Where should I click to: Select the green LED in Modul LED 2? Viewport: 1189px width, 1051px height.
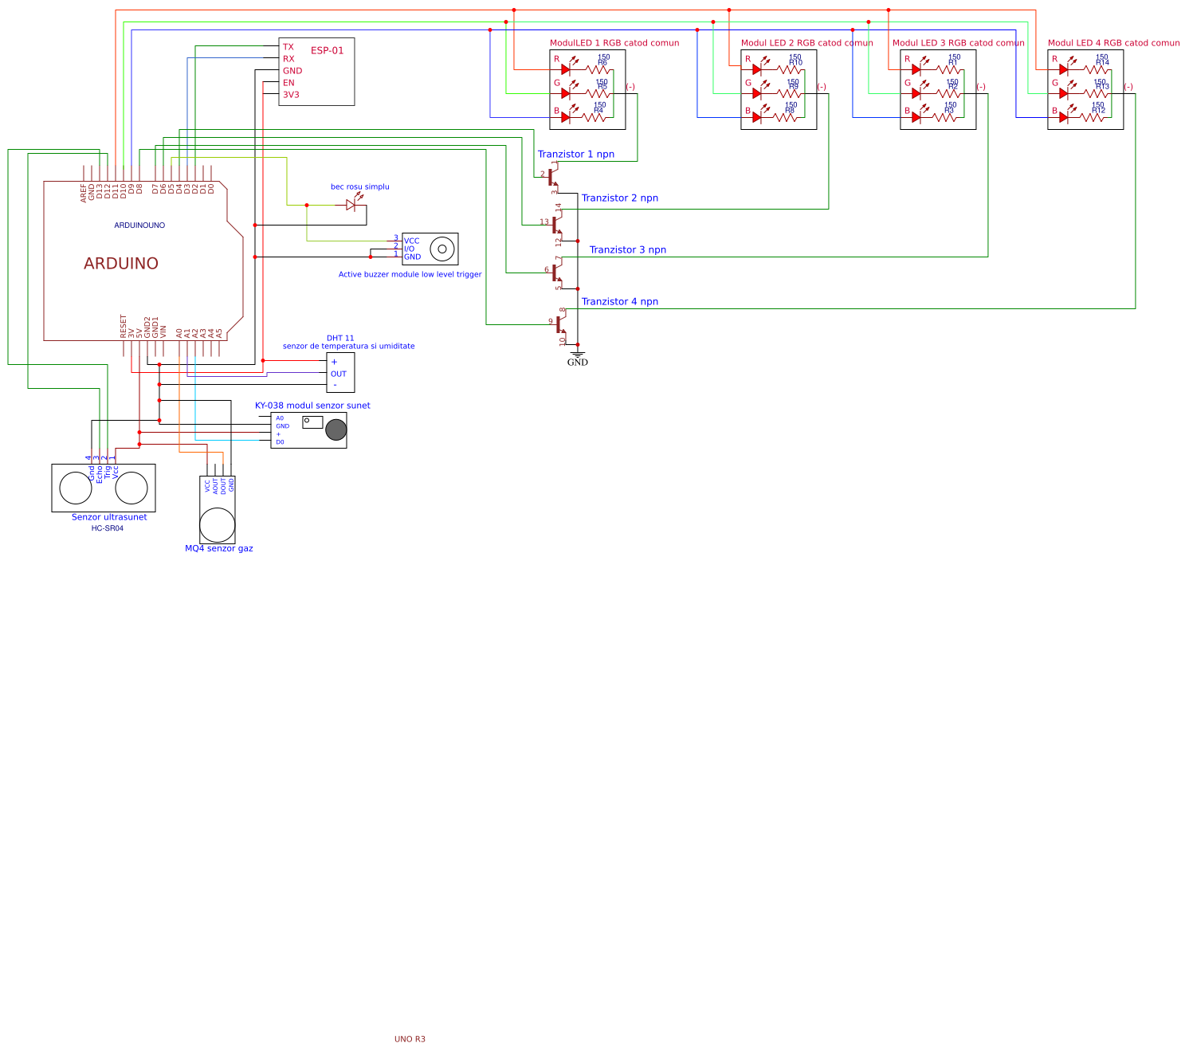click(757, 92)
